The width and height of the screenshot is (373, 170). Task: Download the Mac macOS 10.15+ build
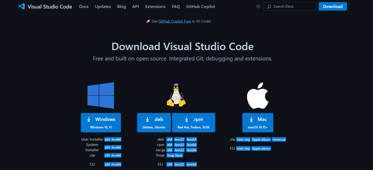[x=258, y=123]
